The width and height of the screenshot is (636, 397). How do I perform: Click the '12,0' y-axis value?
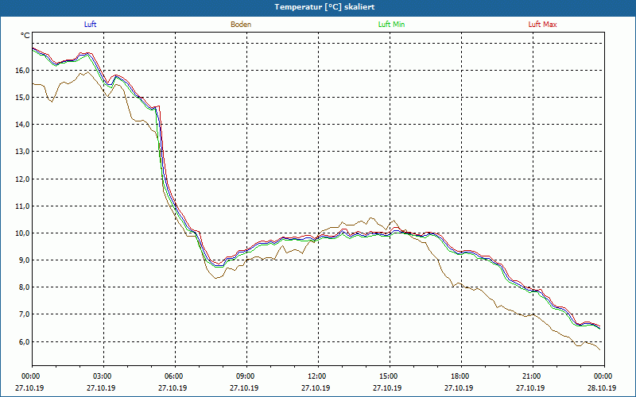[23, 179]
